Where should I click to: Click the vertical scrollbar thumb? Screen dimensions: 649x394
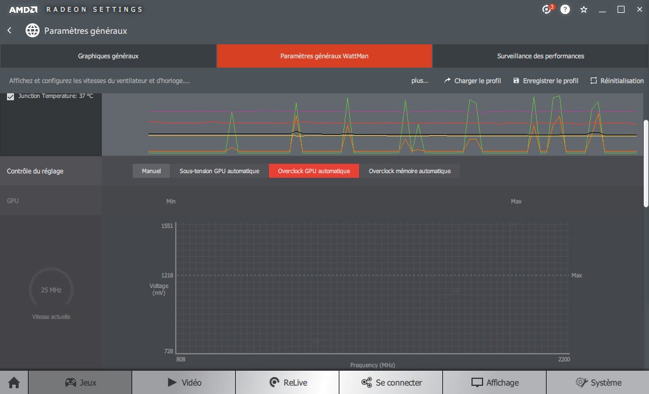(646, 163)
